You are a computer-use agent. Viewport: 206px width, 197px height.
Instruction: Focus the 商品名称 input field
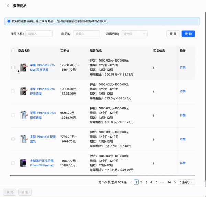(x=39, y=34)
